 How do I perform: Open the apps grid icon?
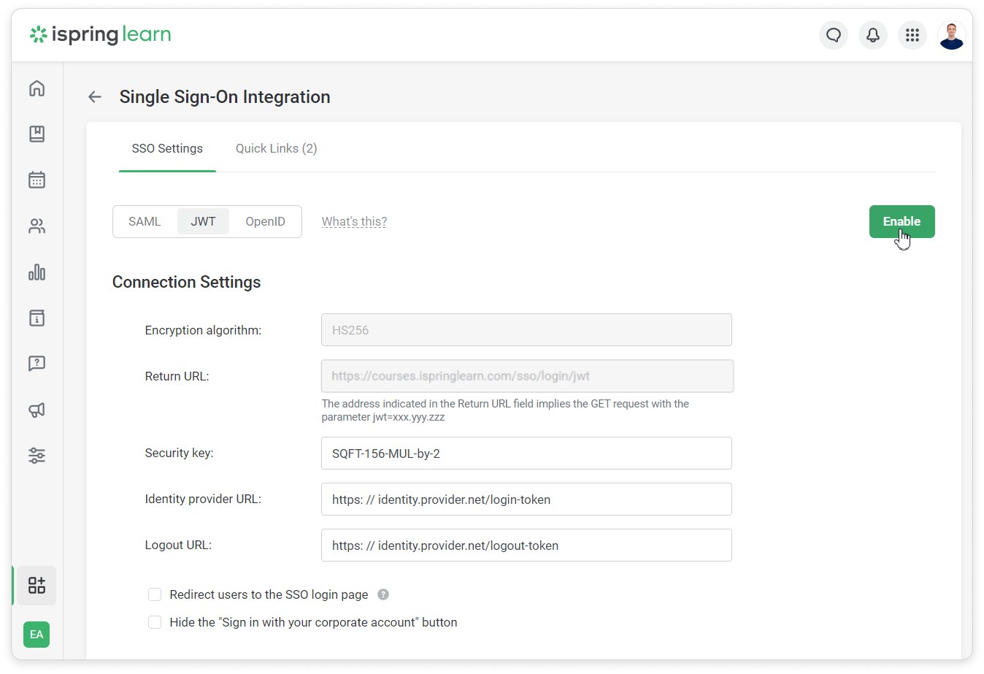click(x=912, y=35)
